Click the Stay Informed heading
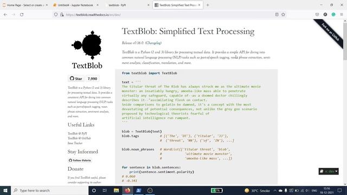Screen dimensions: 347x195 click(83, 152)
